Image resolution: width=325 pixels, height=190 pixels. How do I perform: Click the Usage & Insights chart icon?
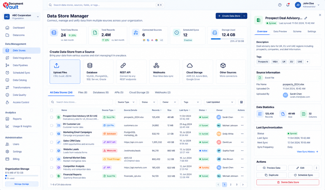click(x=7, y=126)
